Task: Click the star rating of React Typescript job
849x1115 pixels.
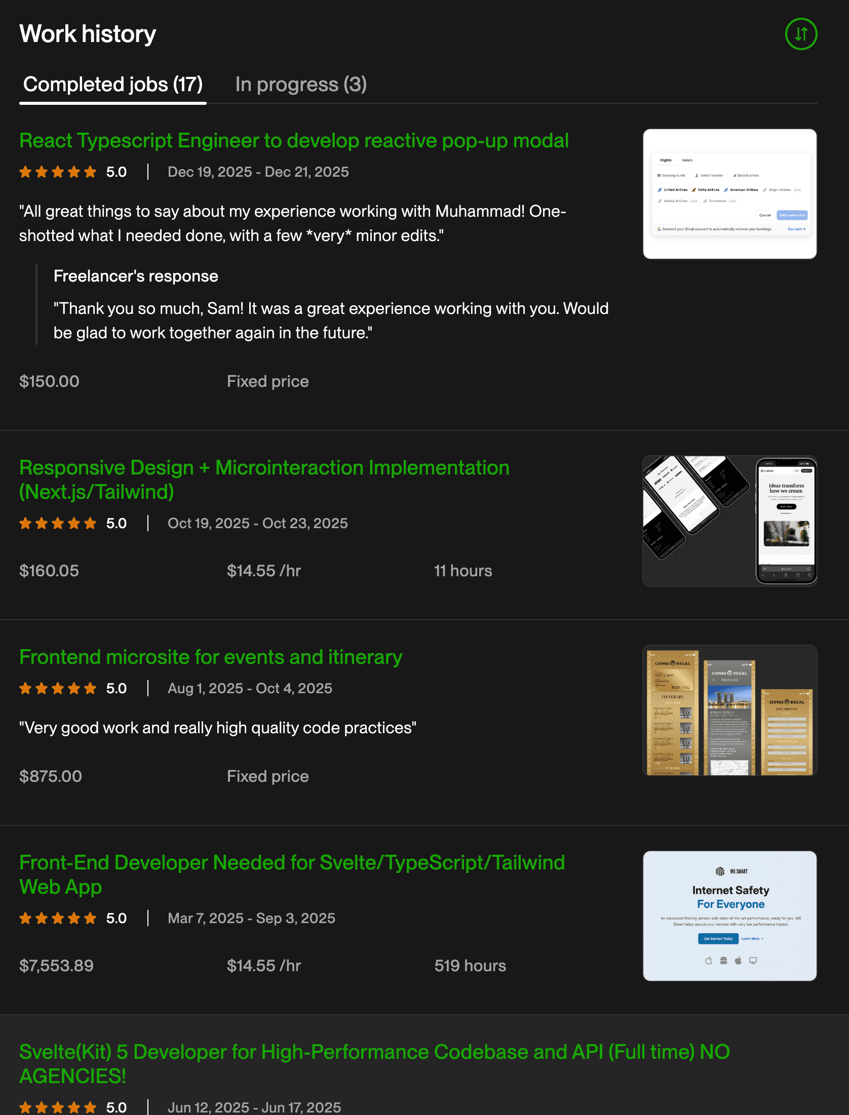Action: click(58, 172)
